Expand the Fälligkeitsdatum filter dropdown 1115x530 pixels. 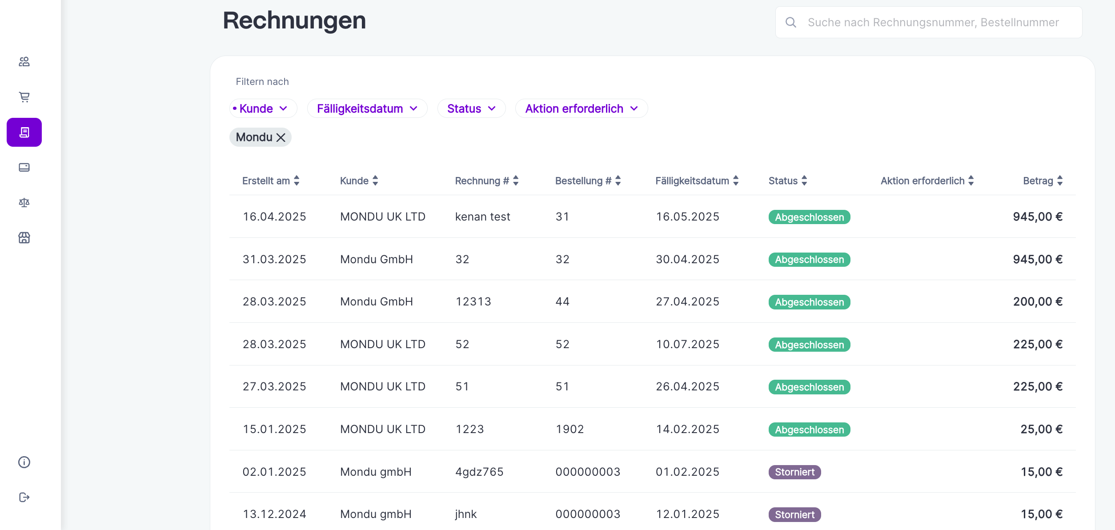tap(367, 108)
